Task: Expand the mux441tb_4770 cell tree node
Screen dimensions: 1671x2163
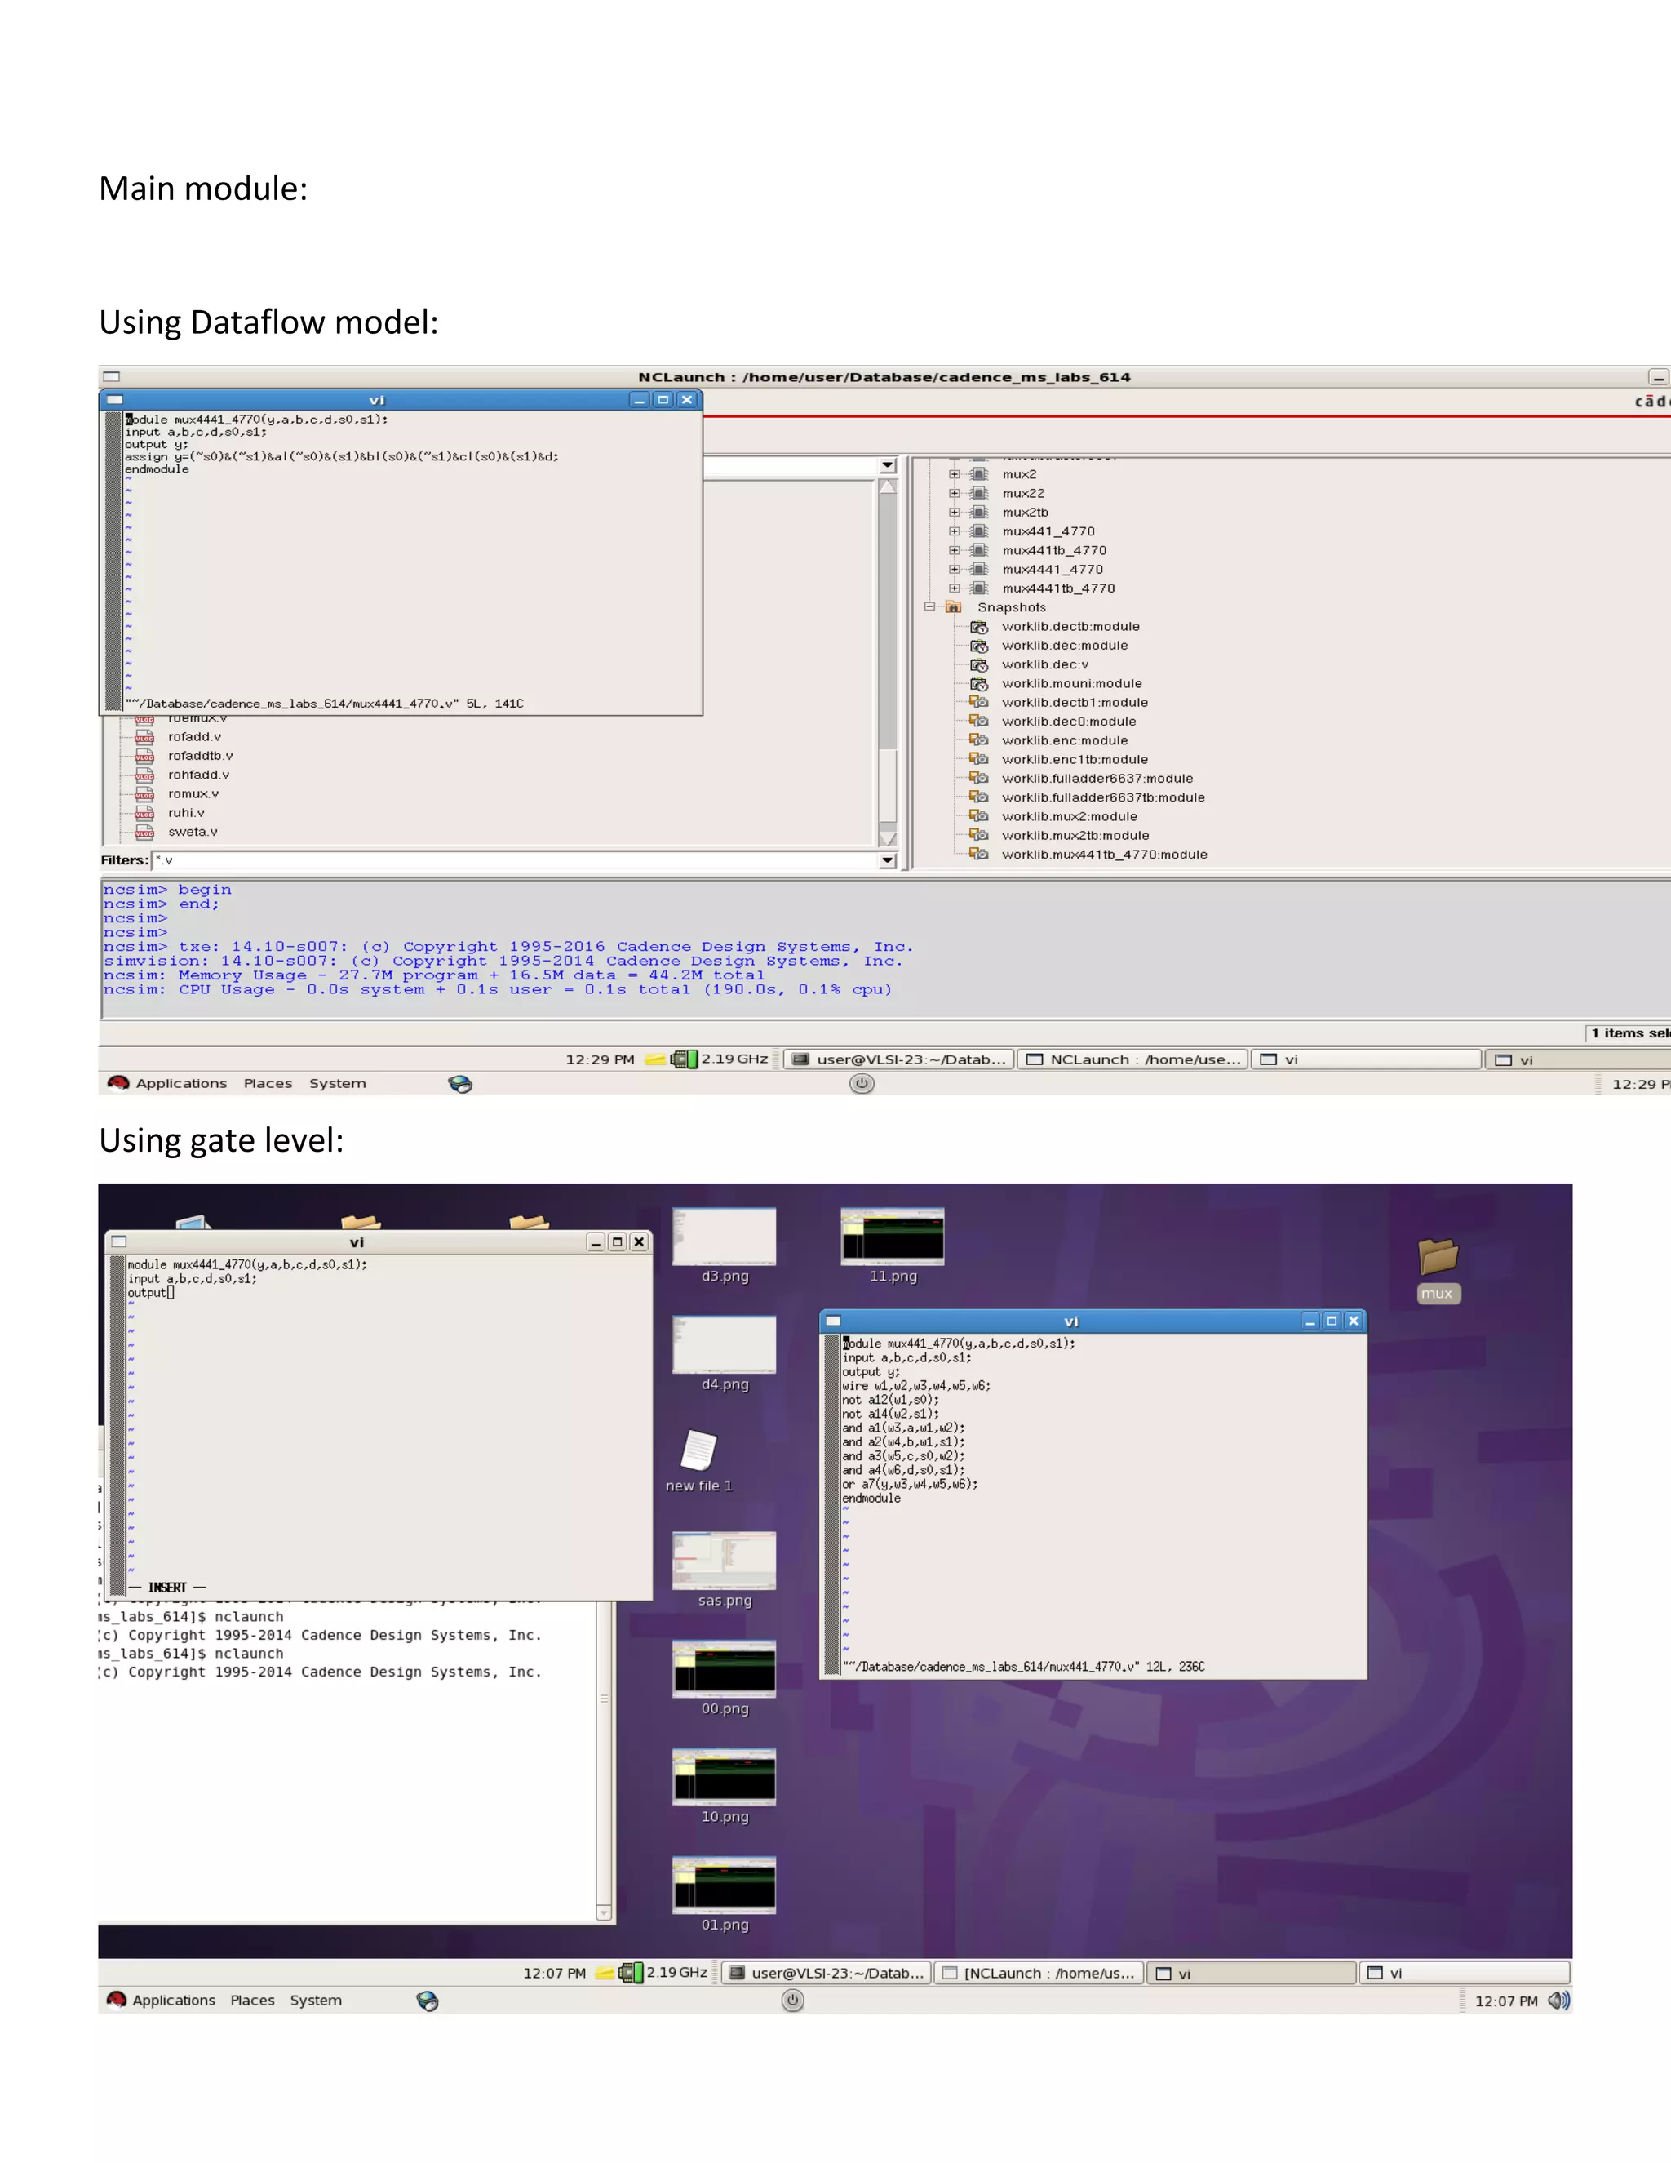Action: pyautogui.click(x=955, y=549)
